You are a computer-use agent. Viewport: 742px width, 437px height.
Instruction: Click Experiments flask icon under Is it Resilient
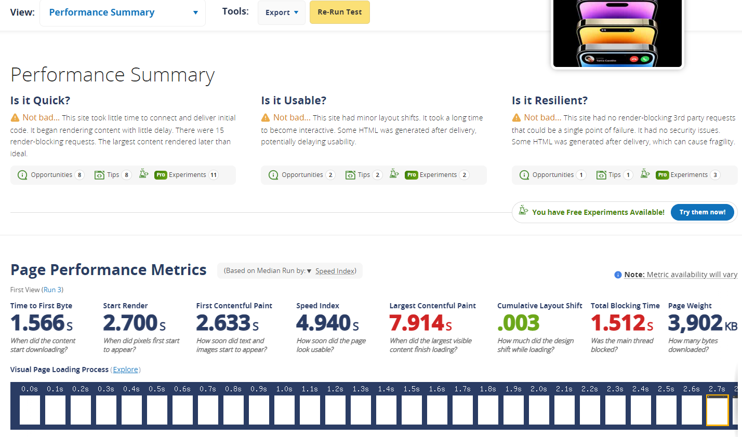645,174
